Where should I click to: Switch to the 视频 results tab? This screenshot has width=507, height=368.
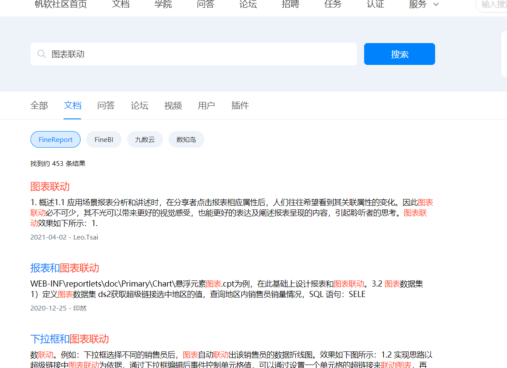click(173, 105)
